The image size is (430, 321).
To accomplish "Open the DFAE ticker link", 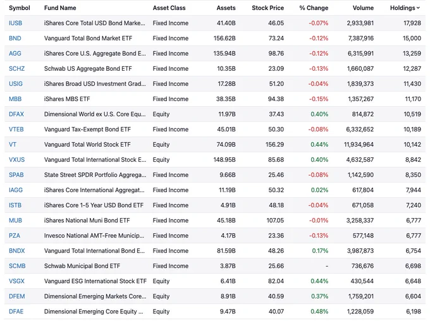I will tap(16, 312).
